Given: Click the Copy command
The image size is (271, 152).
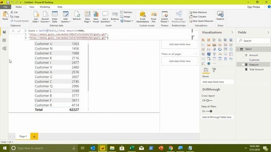Looking at the screenshot, I should click(15, 17).
